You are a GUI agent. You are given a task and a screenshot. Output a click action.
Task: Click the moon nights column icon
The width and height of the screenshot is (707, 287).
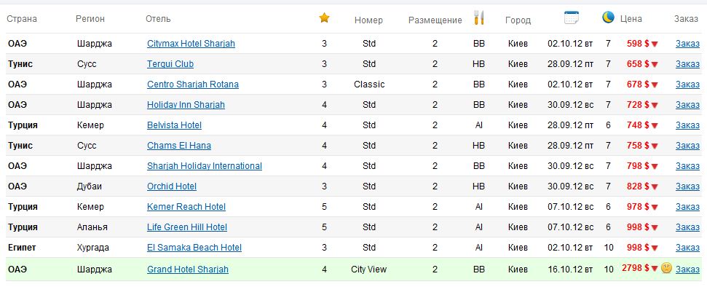tap(608, 17)
